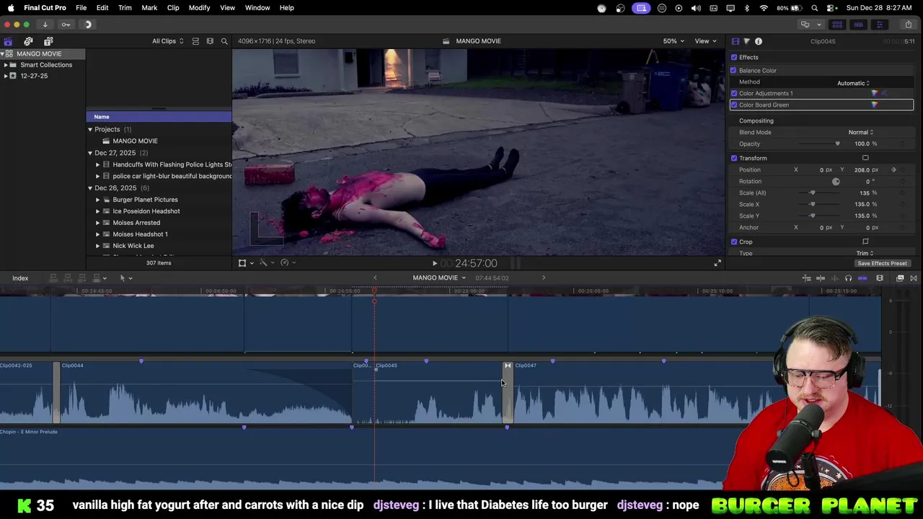Toggle the Crop checkbox
This screenshot has height=519, width=923.
pyautogui.click(x=734, y=241)
